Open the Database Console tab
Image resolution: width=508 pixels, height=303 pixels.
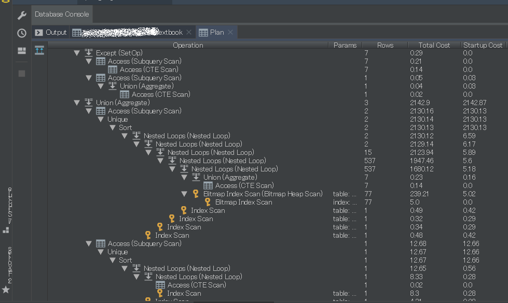tap(62, 14)
